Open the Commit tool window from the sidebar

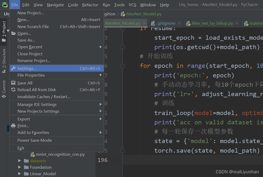click(3, 87)
